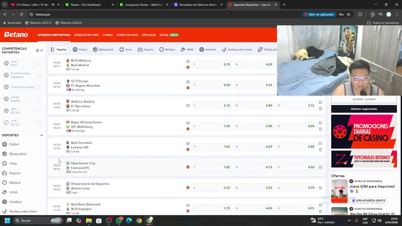
Task: Select away odds 2.15 for FC Barcelona
Action: [x=296, y=105]
